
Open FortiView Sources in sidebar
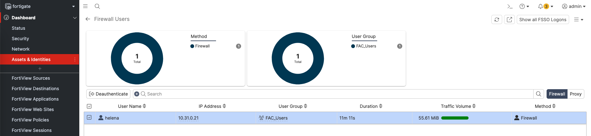[x=31, y=78]
